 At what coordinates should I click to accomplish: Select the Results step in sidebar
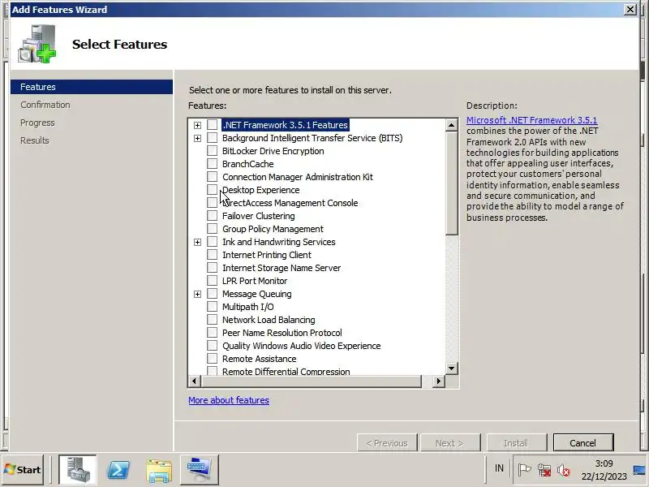34,140
